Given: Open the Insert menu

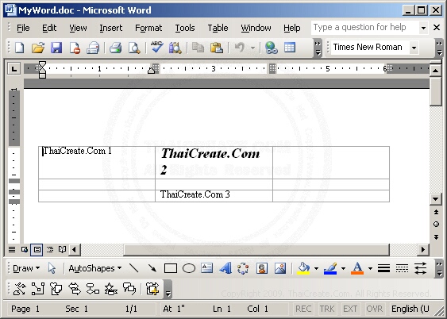Looking at the screenshot, I should 111,28.
